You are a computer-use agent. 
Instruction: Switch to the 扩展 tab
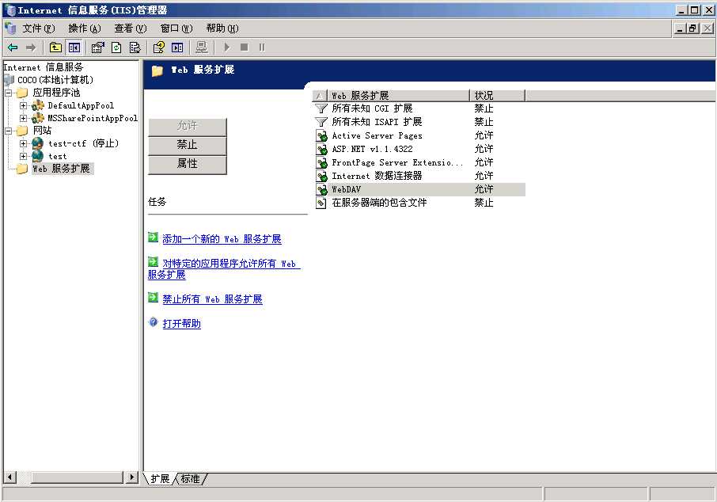(160, 479)
